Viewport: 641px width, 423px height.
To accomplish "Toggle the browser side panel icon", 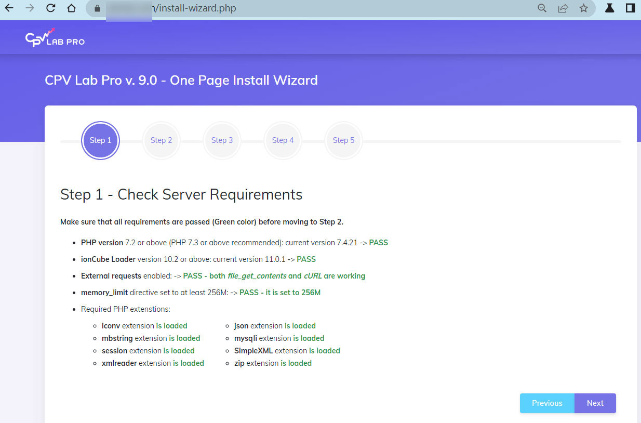I will click(630, 8).
